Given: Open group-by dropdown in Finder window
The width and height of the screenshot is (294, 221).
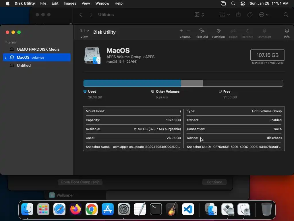Looking at the screenshot, I should click(225, 15).
